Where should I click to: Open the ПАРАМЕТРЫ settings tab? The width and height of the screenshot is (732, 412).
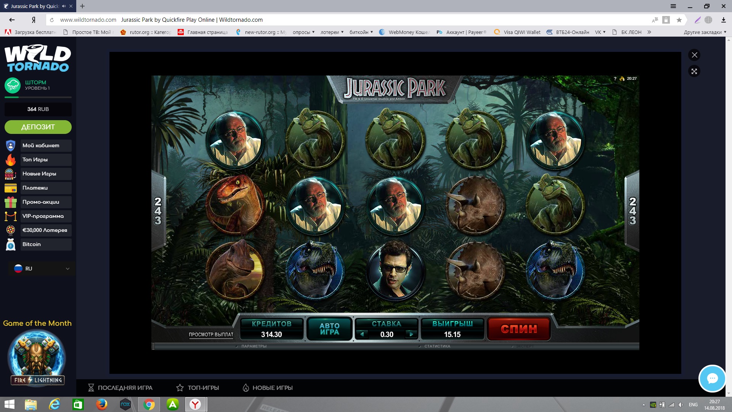point(254,346)
